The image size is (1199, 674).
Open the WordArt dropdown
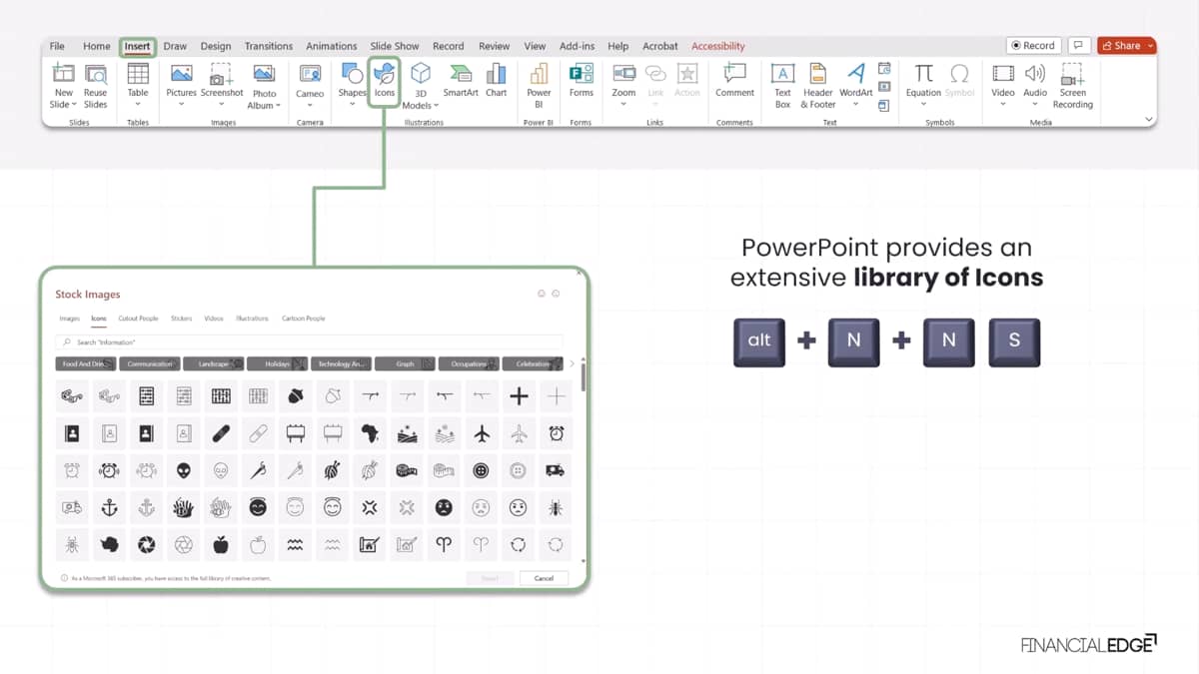855,104
